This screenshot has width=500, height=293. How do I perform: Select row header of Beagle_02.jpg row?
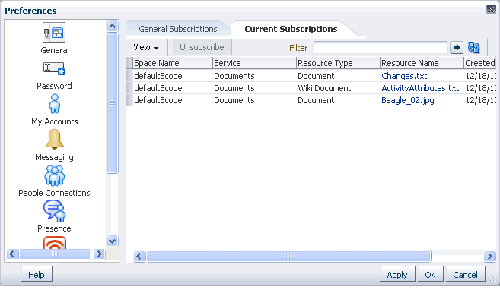129,100
